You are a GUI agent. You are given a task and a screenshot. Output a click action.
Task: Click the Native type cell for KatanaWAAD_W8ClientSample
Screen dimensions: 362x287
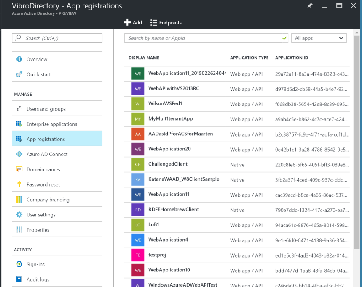[237, 180]
